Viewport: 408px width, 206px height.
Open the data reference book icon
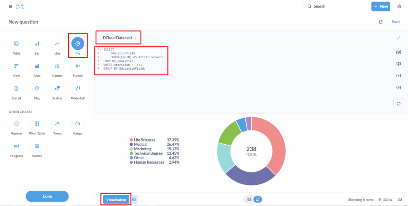pyautogui.click(x=398, y=64)
